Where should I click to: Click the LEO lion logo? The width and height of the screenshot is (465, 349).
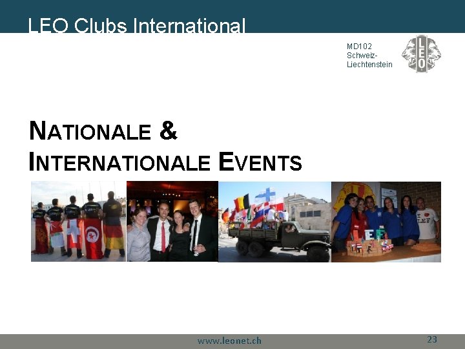click(421, 54)
